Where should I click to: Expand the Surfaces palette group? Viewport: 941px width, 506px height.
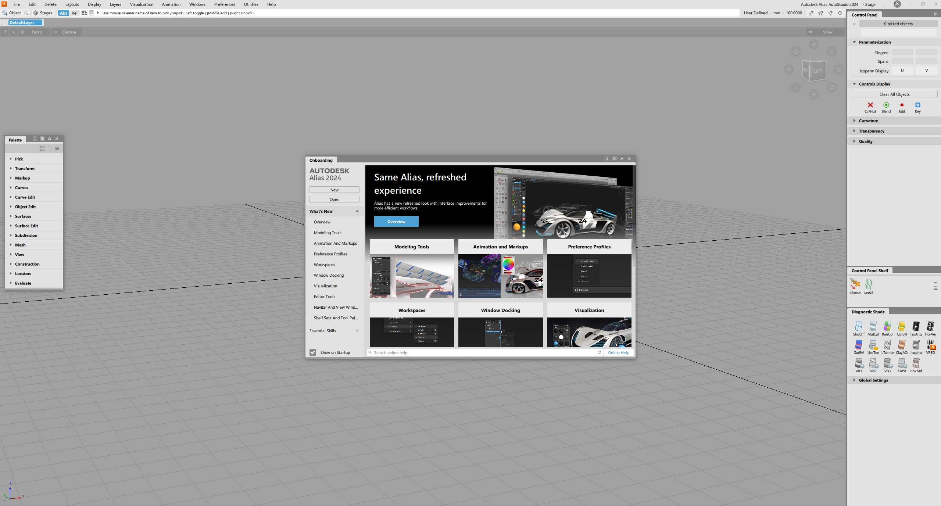pyautogui.click(x=23, y=216)
